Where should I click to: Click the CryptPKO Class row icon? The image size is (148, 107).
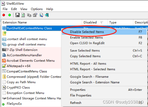pos(4,87)
